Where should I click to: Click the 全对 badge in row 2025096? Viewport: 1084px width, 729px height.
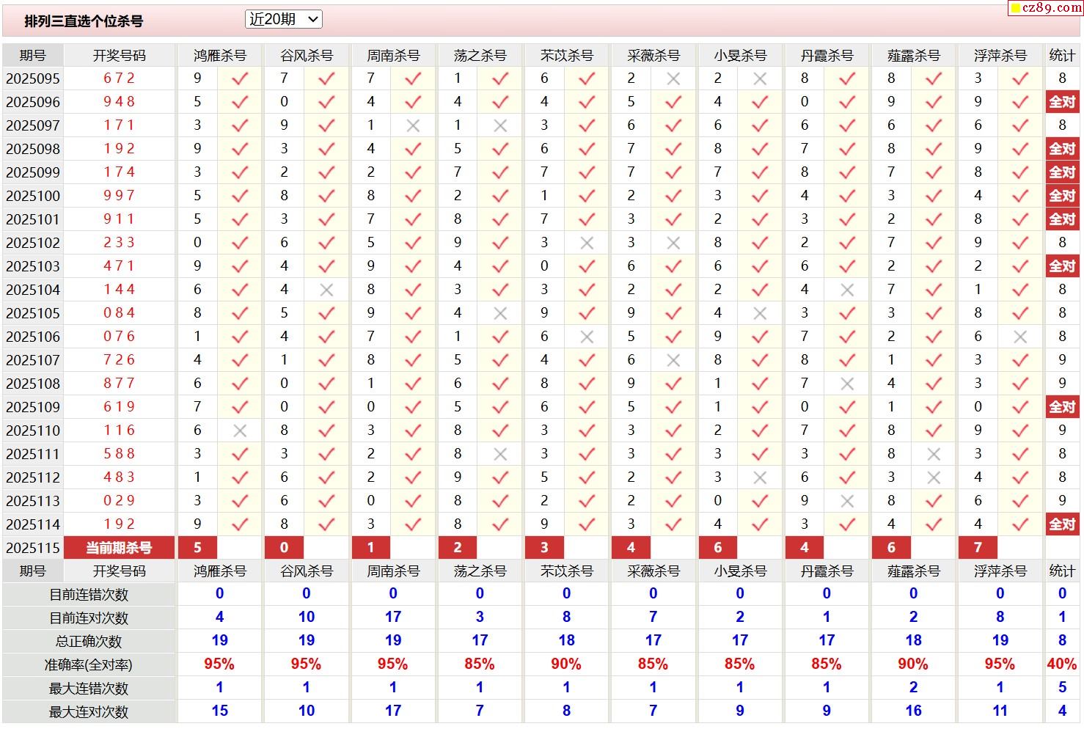[1062, 102]
